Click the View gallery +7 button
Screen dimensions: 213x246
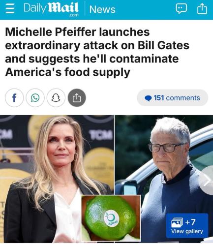click(x=187, y=226)
